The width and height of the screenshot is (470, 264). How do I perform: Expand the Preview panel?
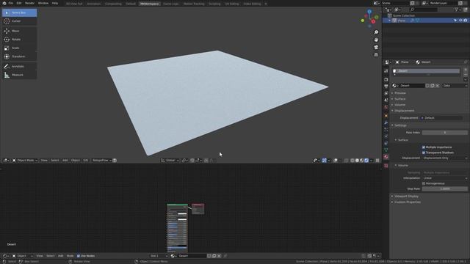[x=399, y=93]
